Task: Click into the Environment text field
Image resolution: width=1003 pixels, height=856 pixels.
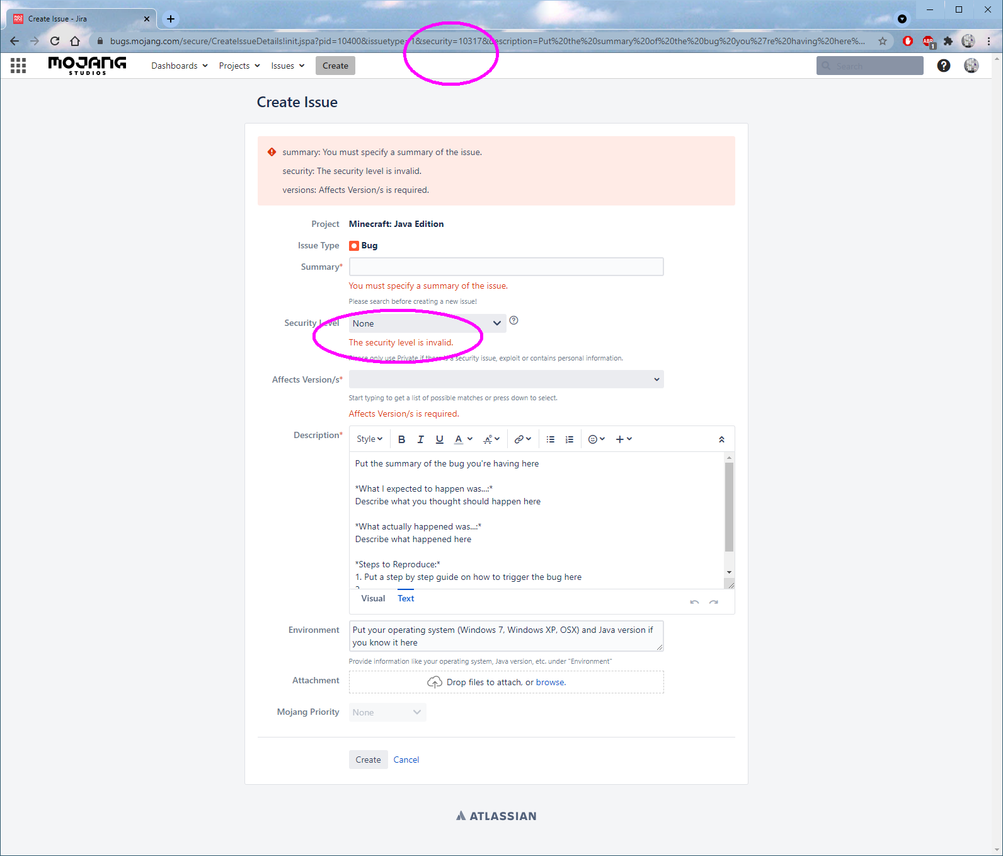Action: [506, 636]
